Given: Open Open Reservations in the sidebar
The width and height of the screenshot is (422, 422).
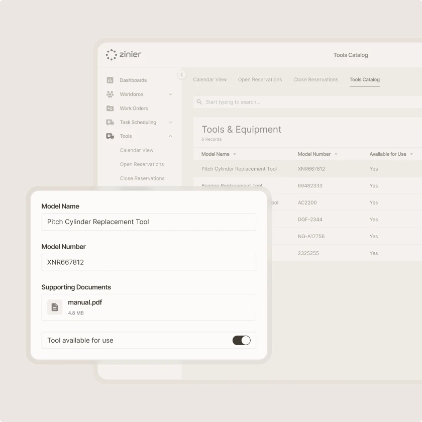Looking at the screenshot, I should (x=142, y=164).
